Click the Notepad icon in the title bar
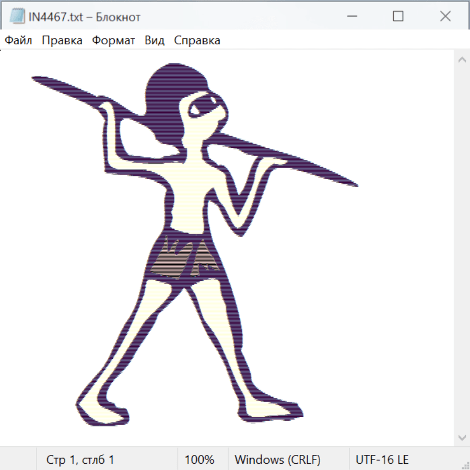The width and height of the screenshot is (470, 470). [x=17, y=17]
